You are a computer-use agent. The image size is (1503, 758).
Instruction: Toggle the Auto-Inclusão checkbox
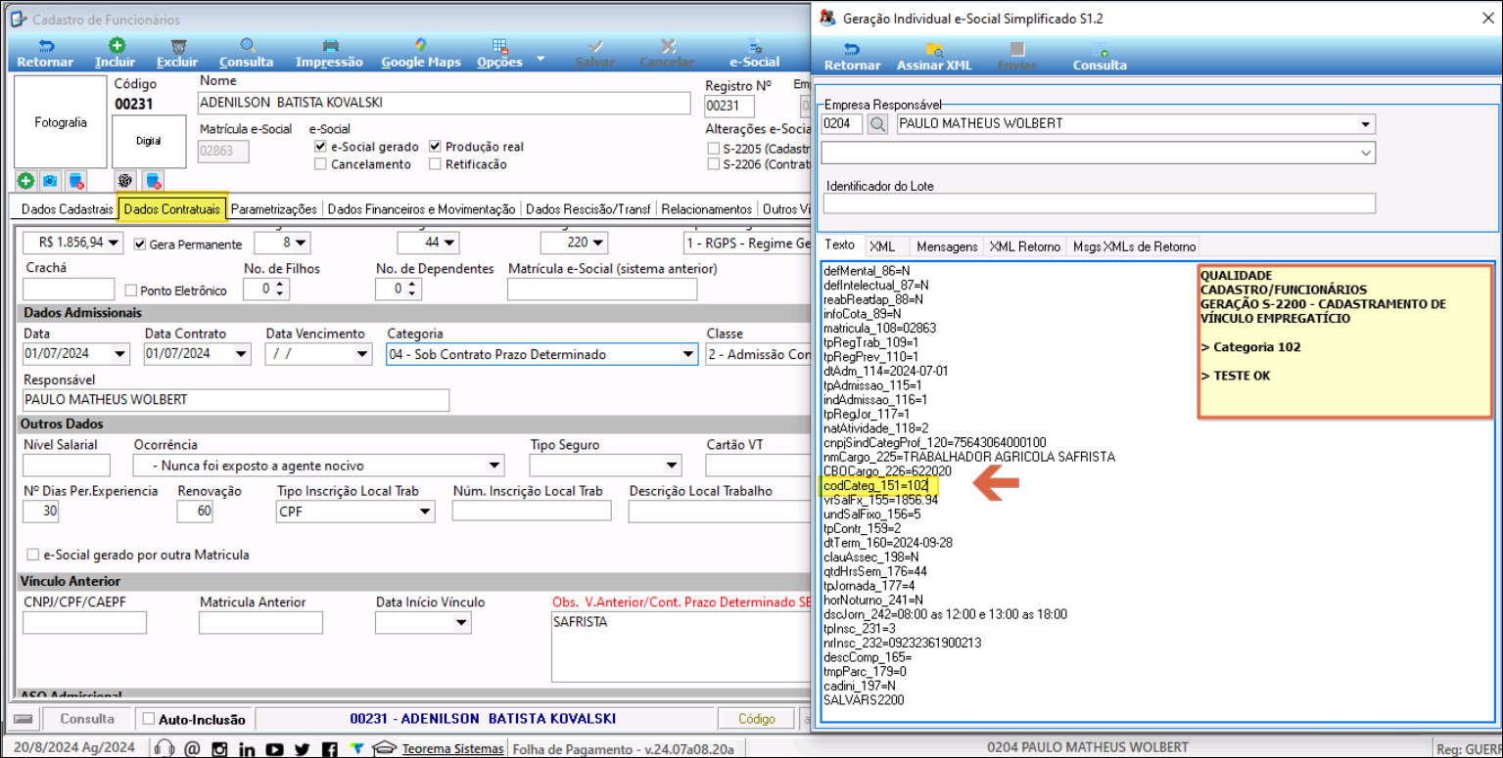[x=149, y=719]
